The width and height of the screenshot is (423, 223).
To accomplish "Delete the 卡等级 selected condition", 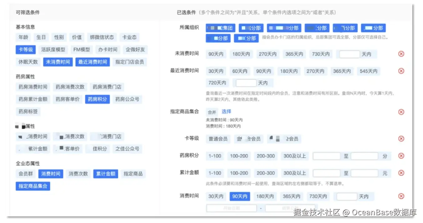I will (401, 139).
